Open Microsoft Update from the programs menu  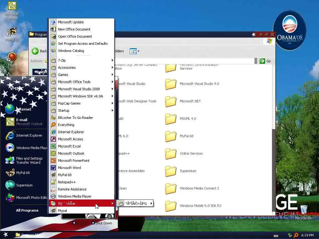[81, 22]
